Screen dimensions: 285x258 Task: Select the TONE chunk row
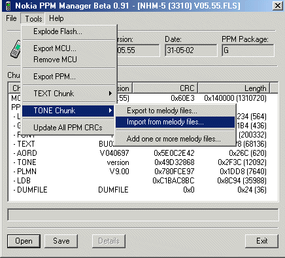point(143,162)
